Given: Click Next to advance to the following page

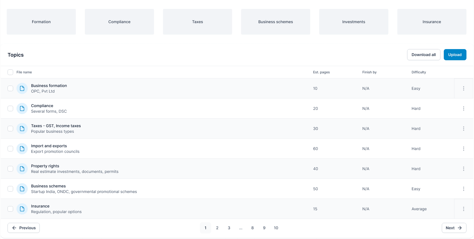Looking at the screenshot, I should pyautogui.click(x=454, y=228).
